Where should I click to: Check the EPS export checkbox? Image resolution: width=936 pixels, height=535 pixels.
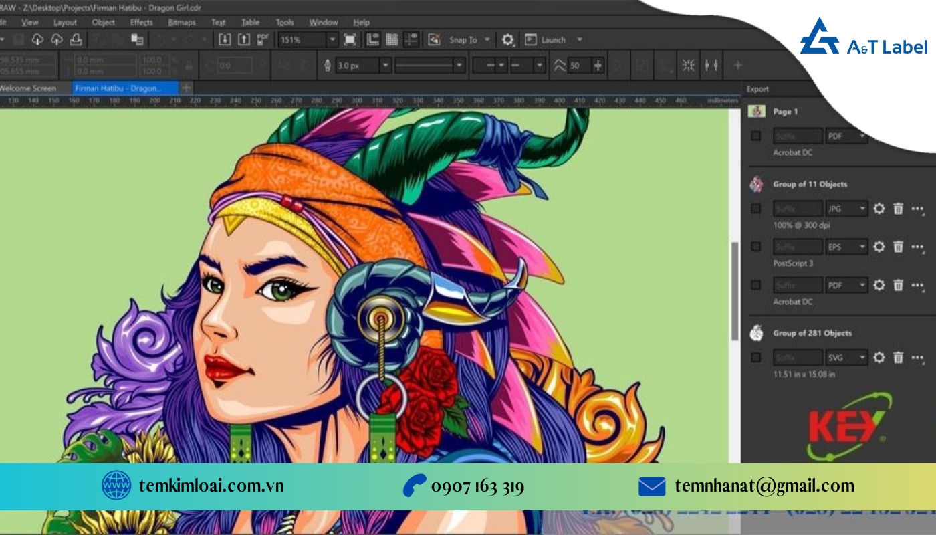pos(756,247)
